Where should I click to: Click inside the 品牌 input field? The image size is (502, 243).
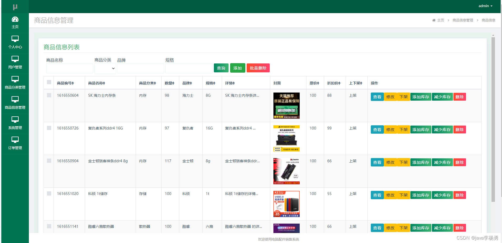140,68
